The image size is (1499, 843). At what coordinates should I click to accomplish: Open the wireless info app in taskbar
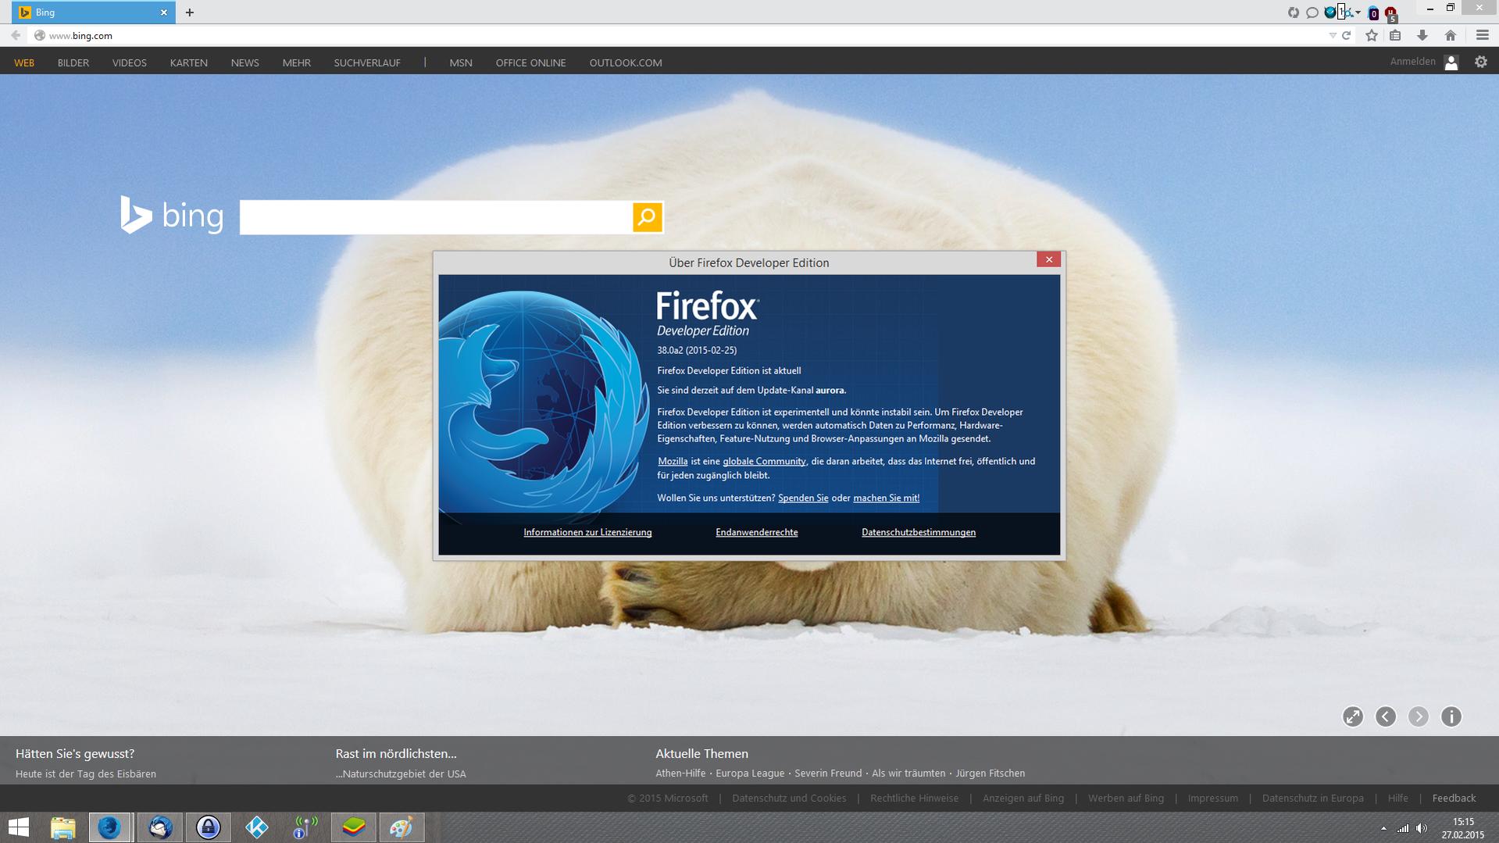[x=305, y=827]
